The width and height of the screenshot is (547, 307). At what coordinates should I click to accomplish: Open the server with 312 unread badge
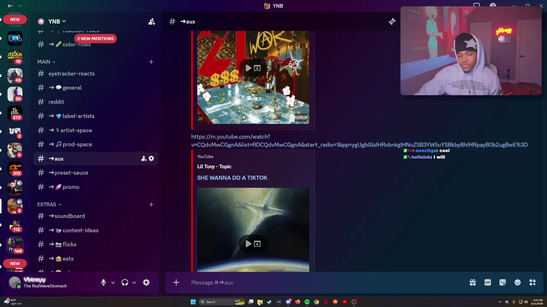click(x=15, y=168)
